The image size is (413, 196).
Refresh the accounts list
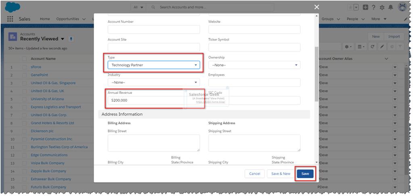pos(372,47)
